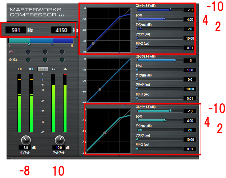Select teal band release value 0.01
The image size is (226, 178).
[190, 149]
